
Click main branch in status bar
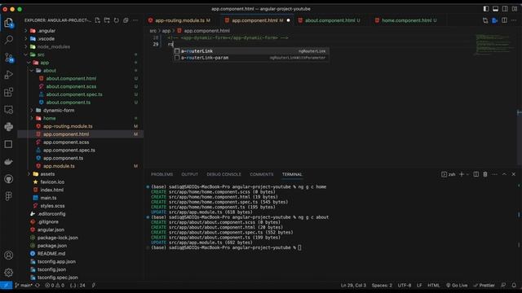pos(24,285)
